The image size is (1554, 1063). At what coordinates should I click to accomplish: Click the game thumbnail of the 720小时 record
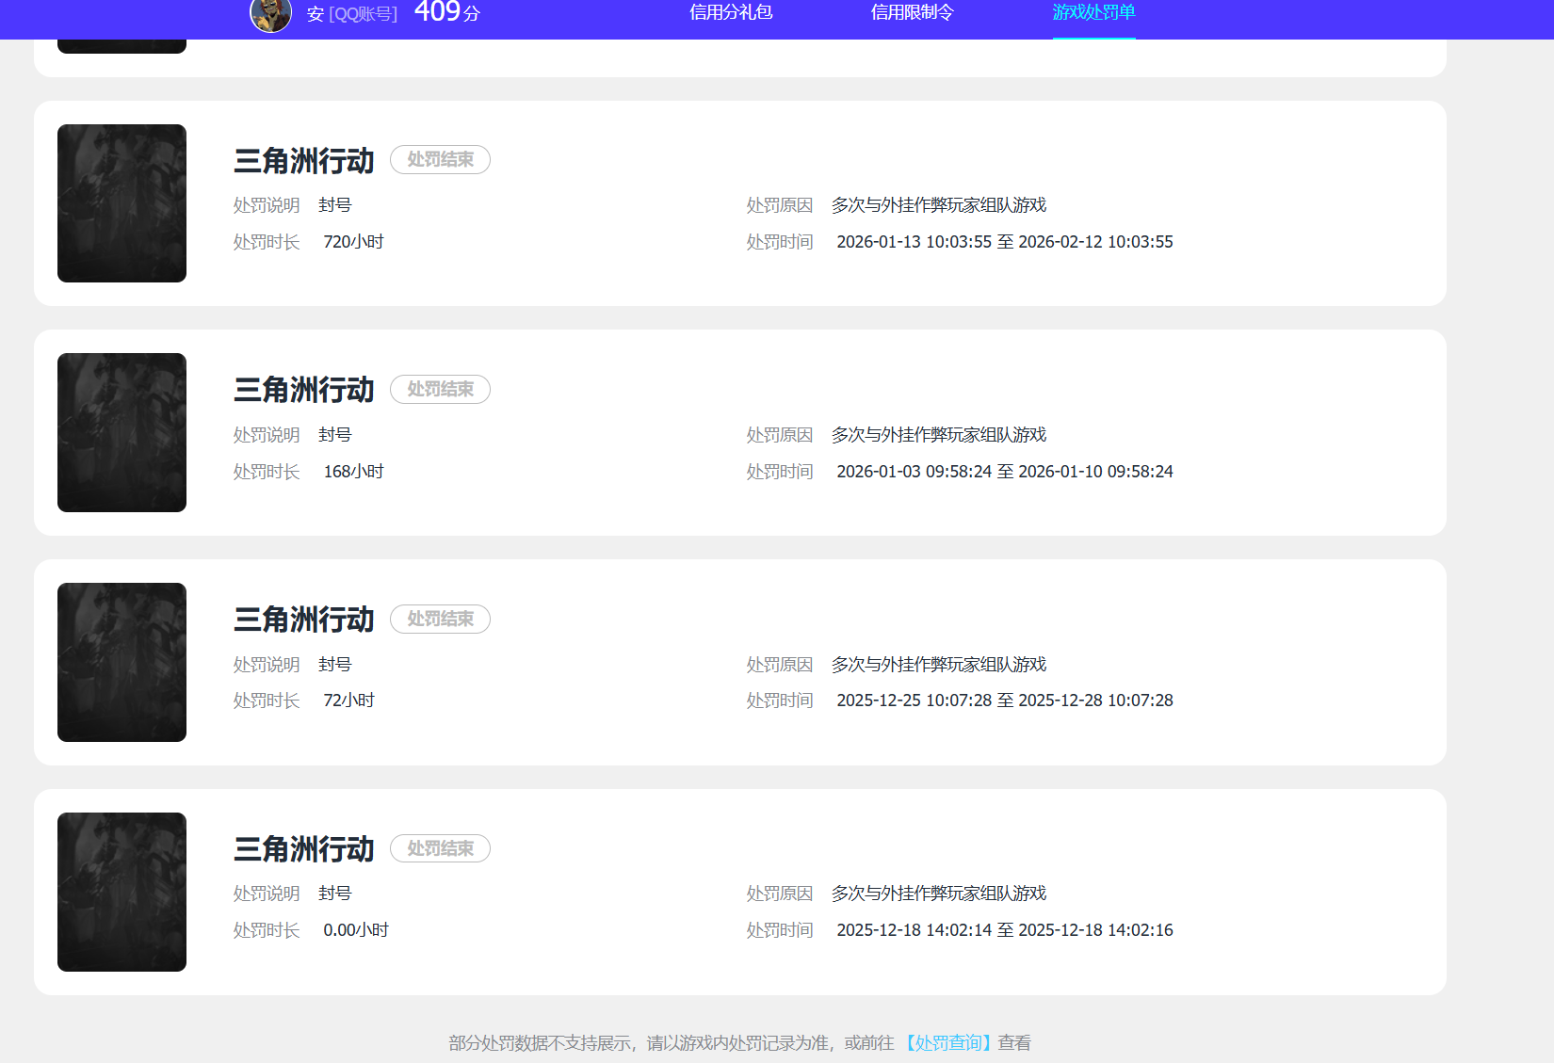pos(121,203)
